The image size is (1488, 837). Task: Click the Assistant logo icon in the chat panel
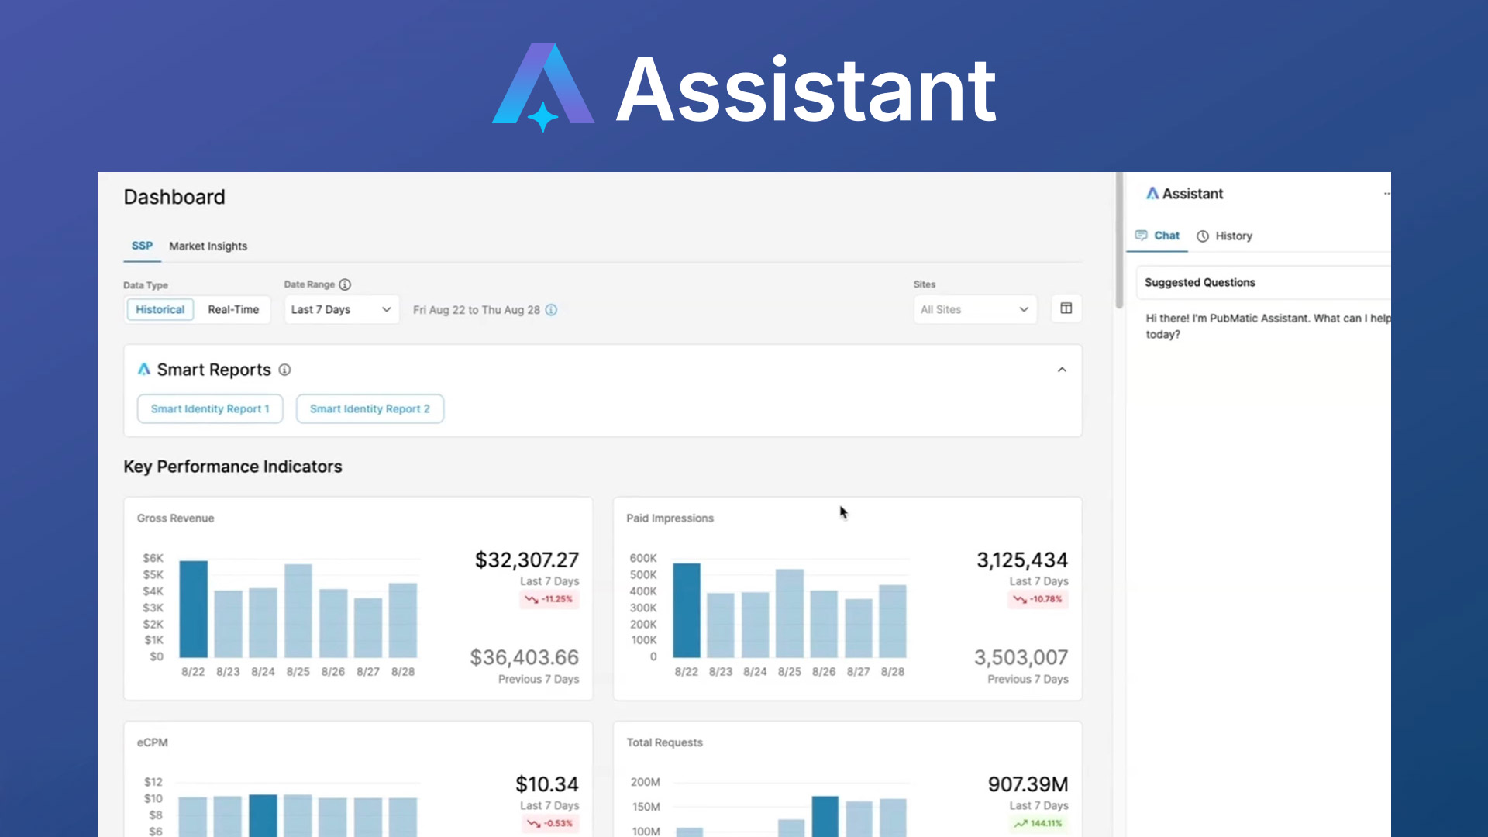[1152, 193]
